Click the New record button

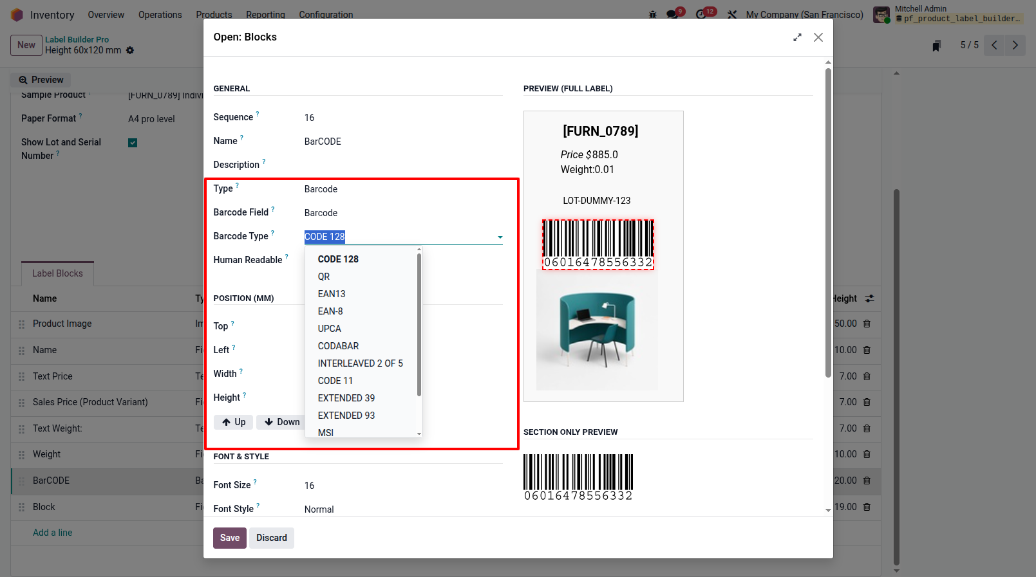pos(26,45)
